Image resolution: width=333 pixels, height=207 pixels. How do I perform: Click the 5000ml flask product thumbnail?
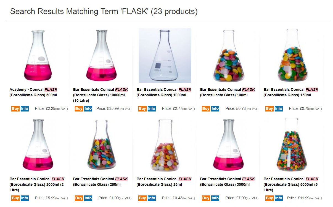(x=292, y=145)
